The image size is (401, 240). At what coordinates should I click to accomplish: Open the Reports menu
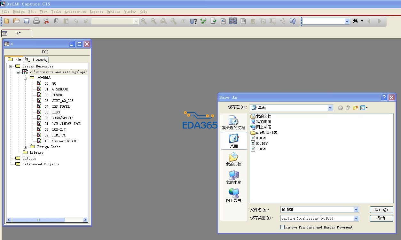(96, 12)
